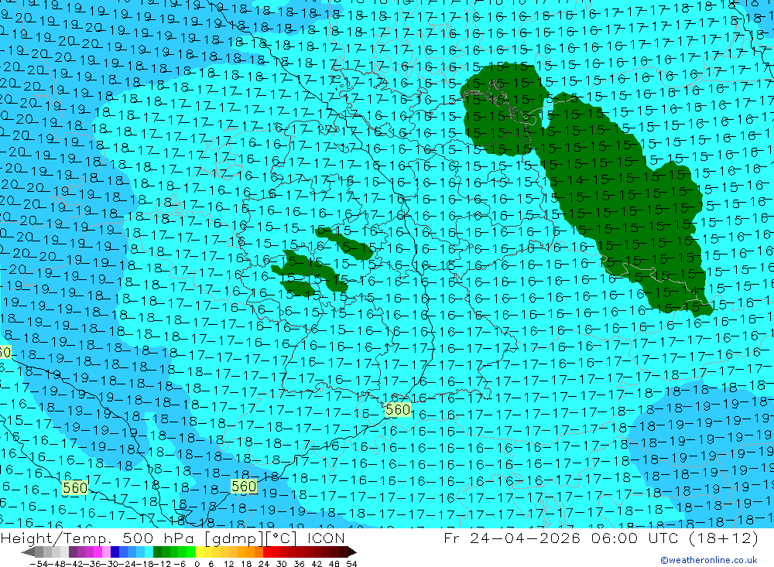Click the "-18" legend value

145,564
